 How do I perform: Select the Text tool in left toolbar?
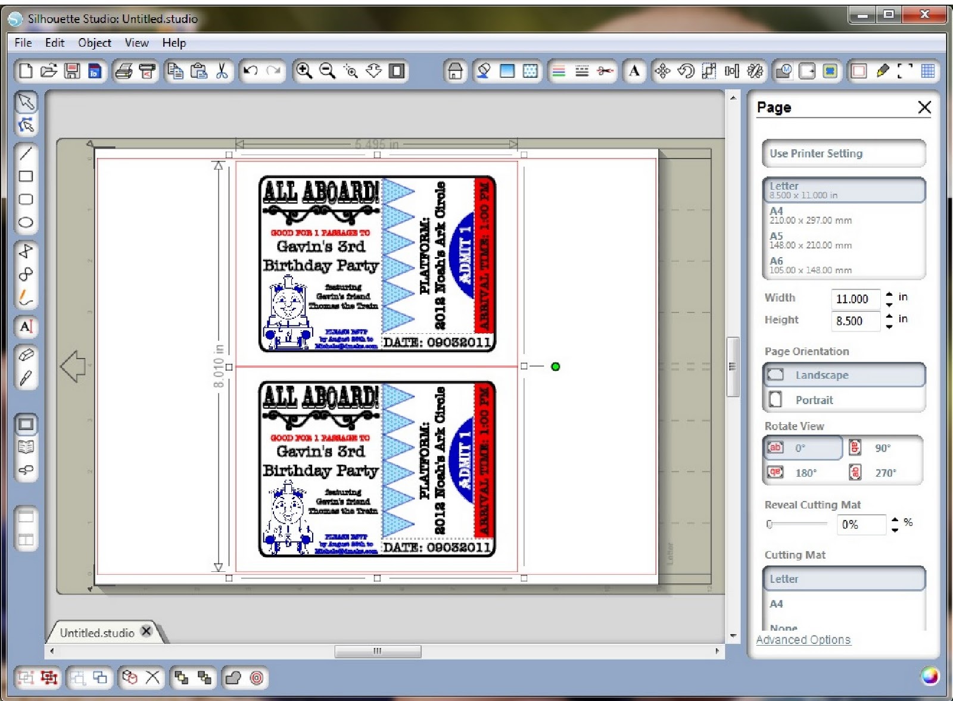(x=26, y=327)
